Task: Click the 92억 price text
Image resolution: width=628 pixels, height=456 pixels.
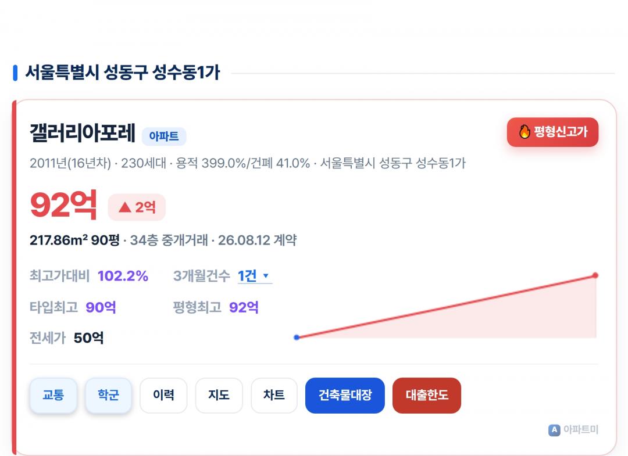Action: click(x=63, y=204)
